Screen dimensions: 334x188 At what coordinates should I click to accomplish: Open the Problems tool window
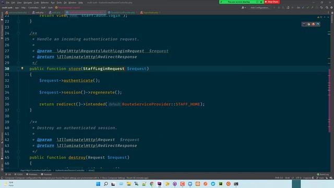coord(32,174)
